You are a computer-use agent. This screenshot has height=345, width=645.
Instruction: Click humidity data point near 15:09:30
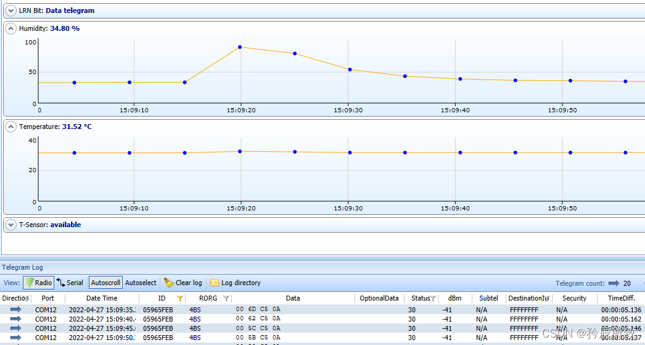pos(350,70)
